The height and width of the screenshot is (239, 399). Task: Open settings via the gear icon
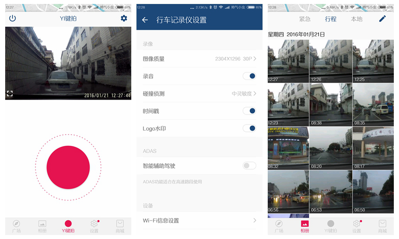click(124, 18)
